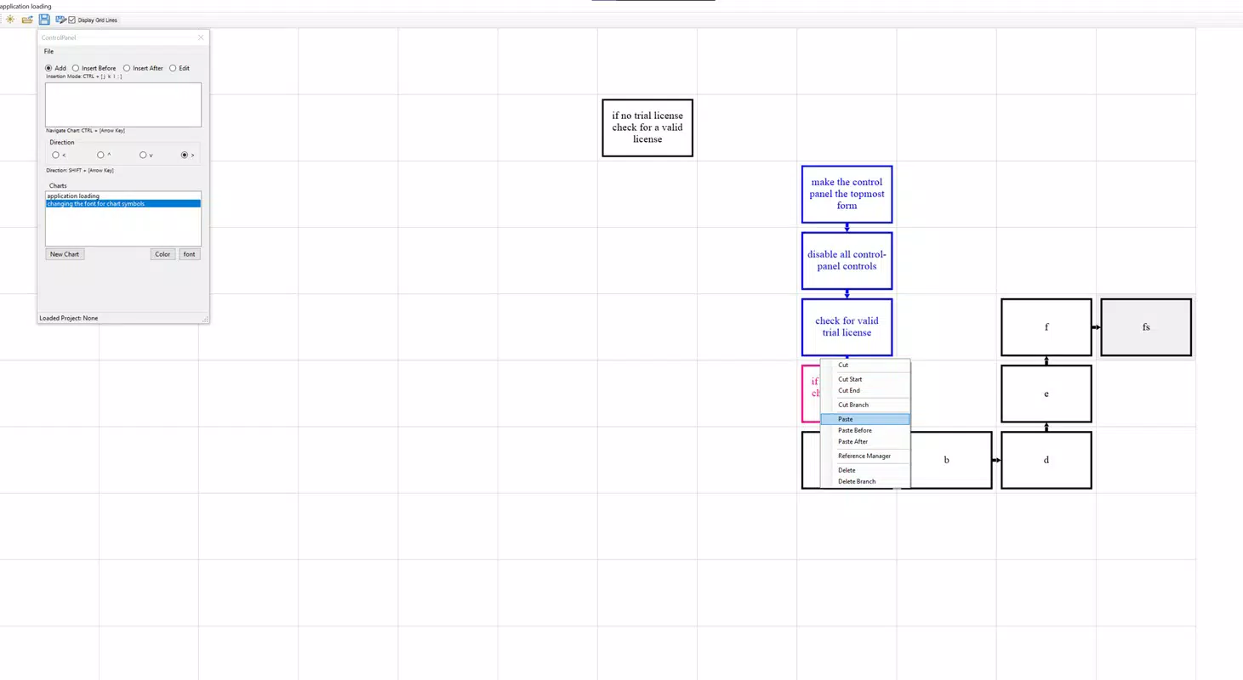Image resolution: width=1243 pixels, height=680 pixels.
Task: Click the symbol text input box
Action: click(x=123, y=105)
